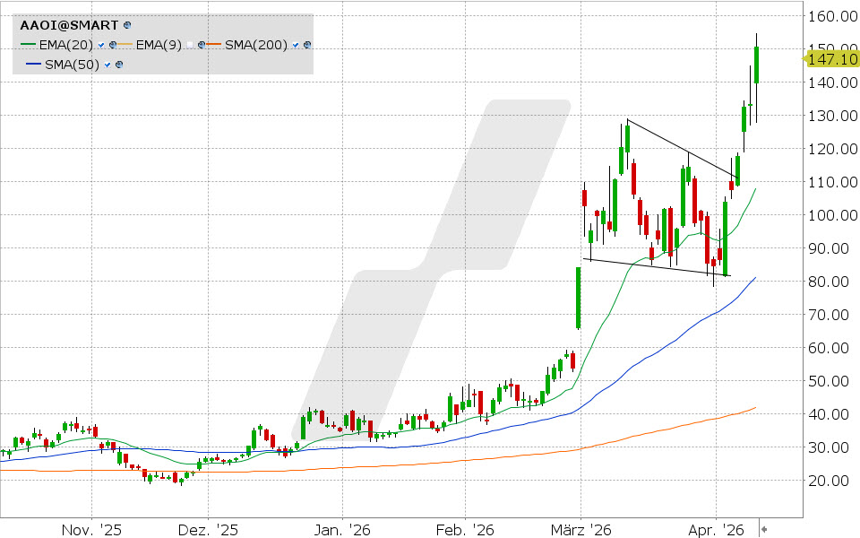Click the März '26 time axis label
The width and height of the screenshot is (860, 538).
[x=582, y=530]
